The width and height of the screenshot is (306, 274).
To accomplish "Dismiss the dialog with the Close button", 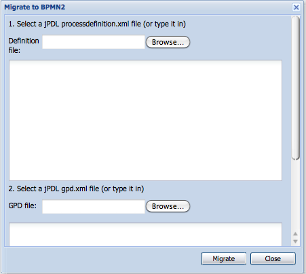I will coord(273,258).
